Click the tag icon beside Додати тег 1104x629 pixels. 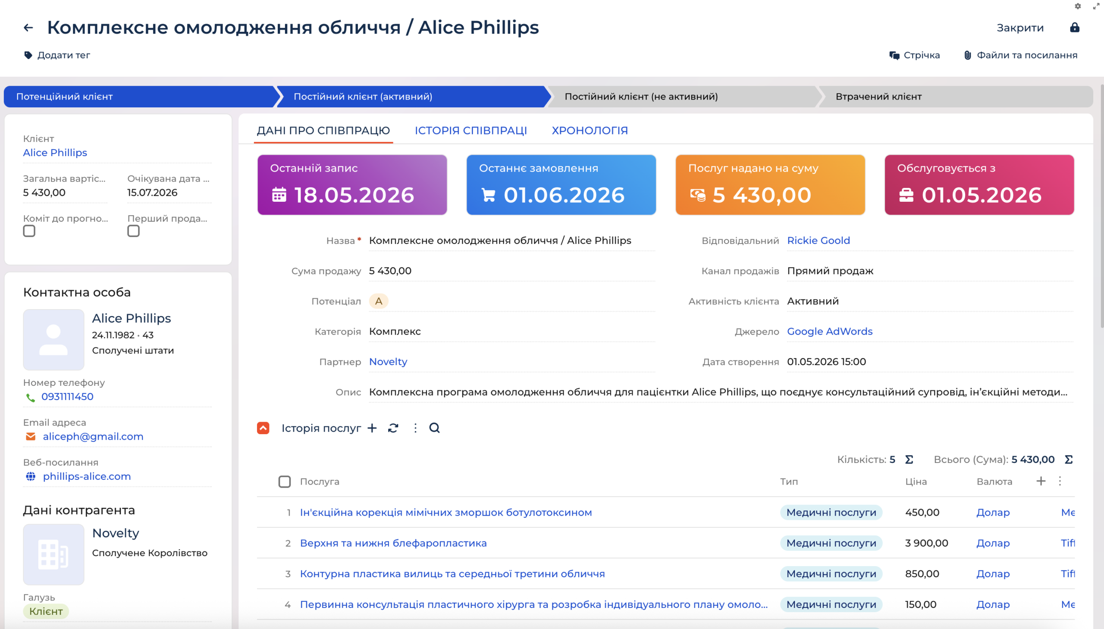click(28, 55)
